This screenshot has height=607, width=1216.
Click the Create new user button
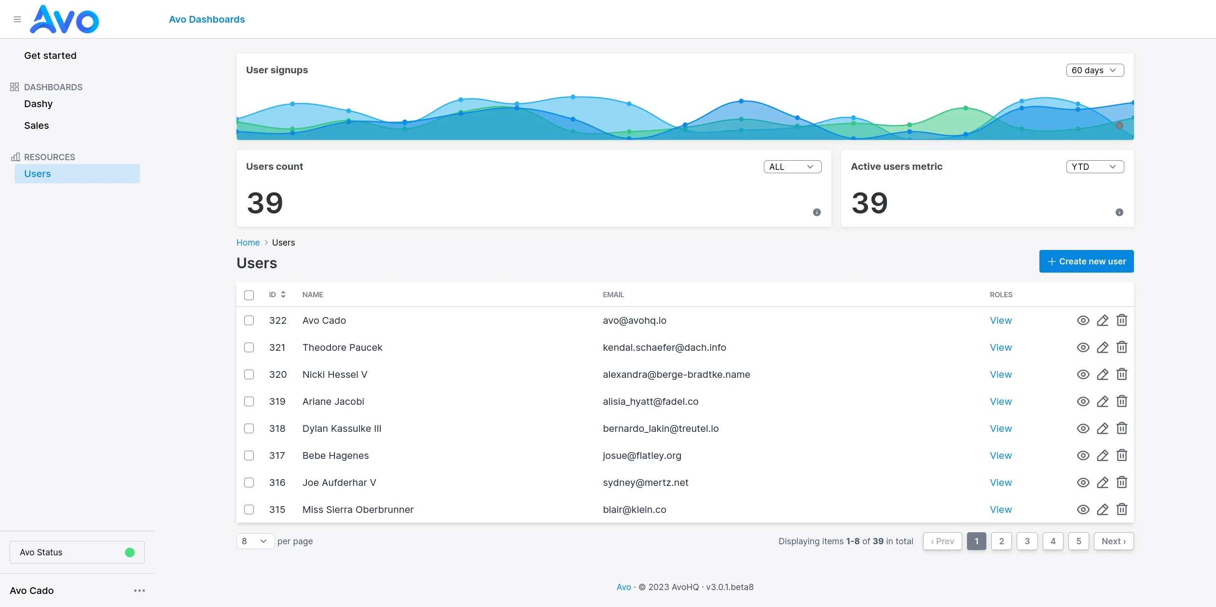coord(1086,262)
